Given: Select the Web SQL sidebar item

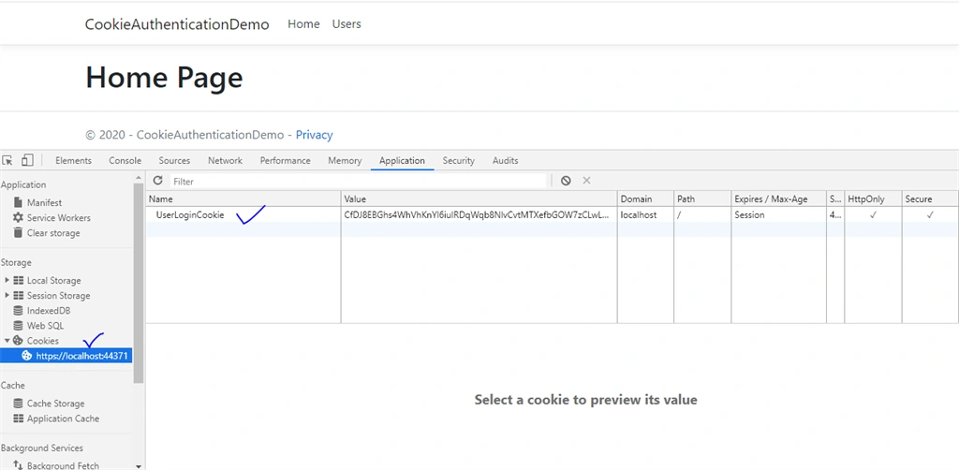Looking at the screenshot, I should pos(45,326).
